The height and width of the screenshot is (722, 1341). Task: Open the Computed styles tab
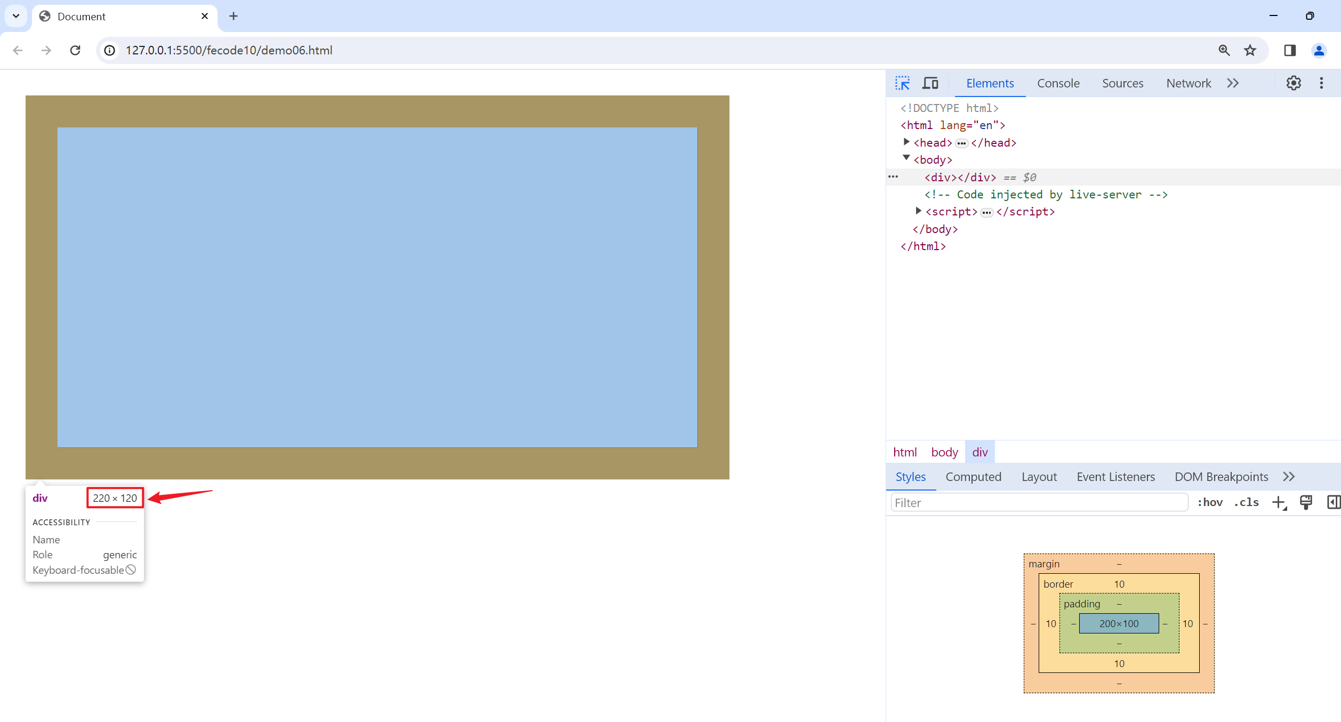pyautogui.click(x=973, y=477)
